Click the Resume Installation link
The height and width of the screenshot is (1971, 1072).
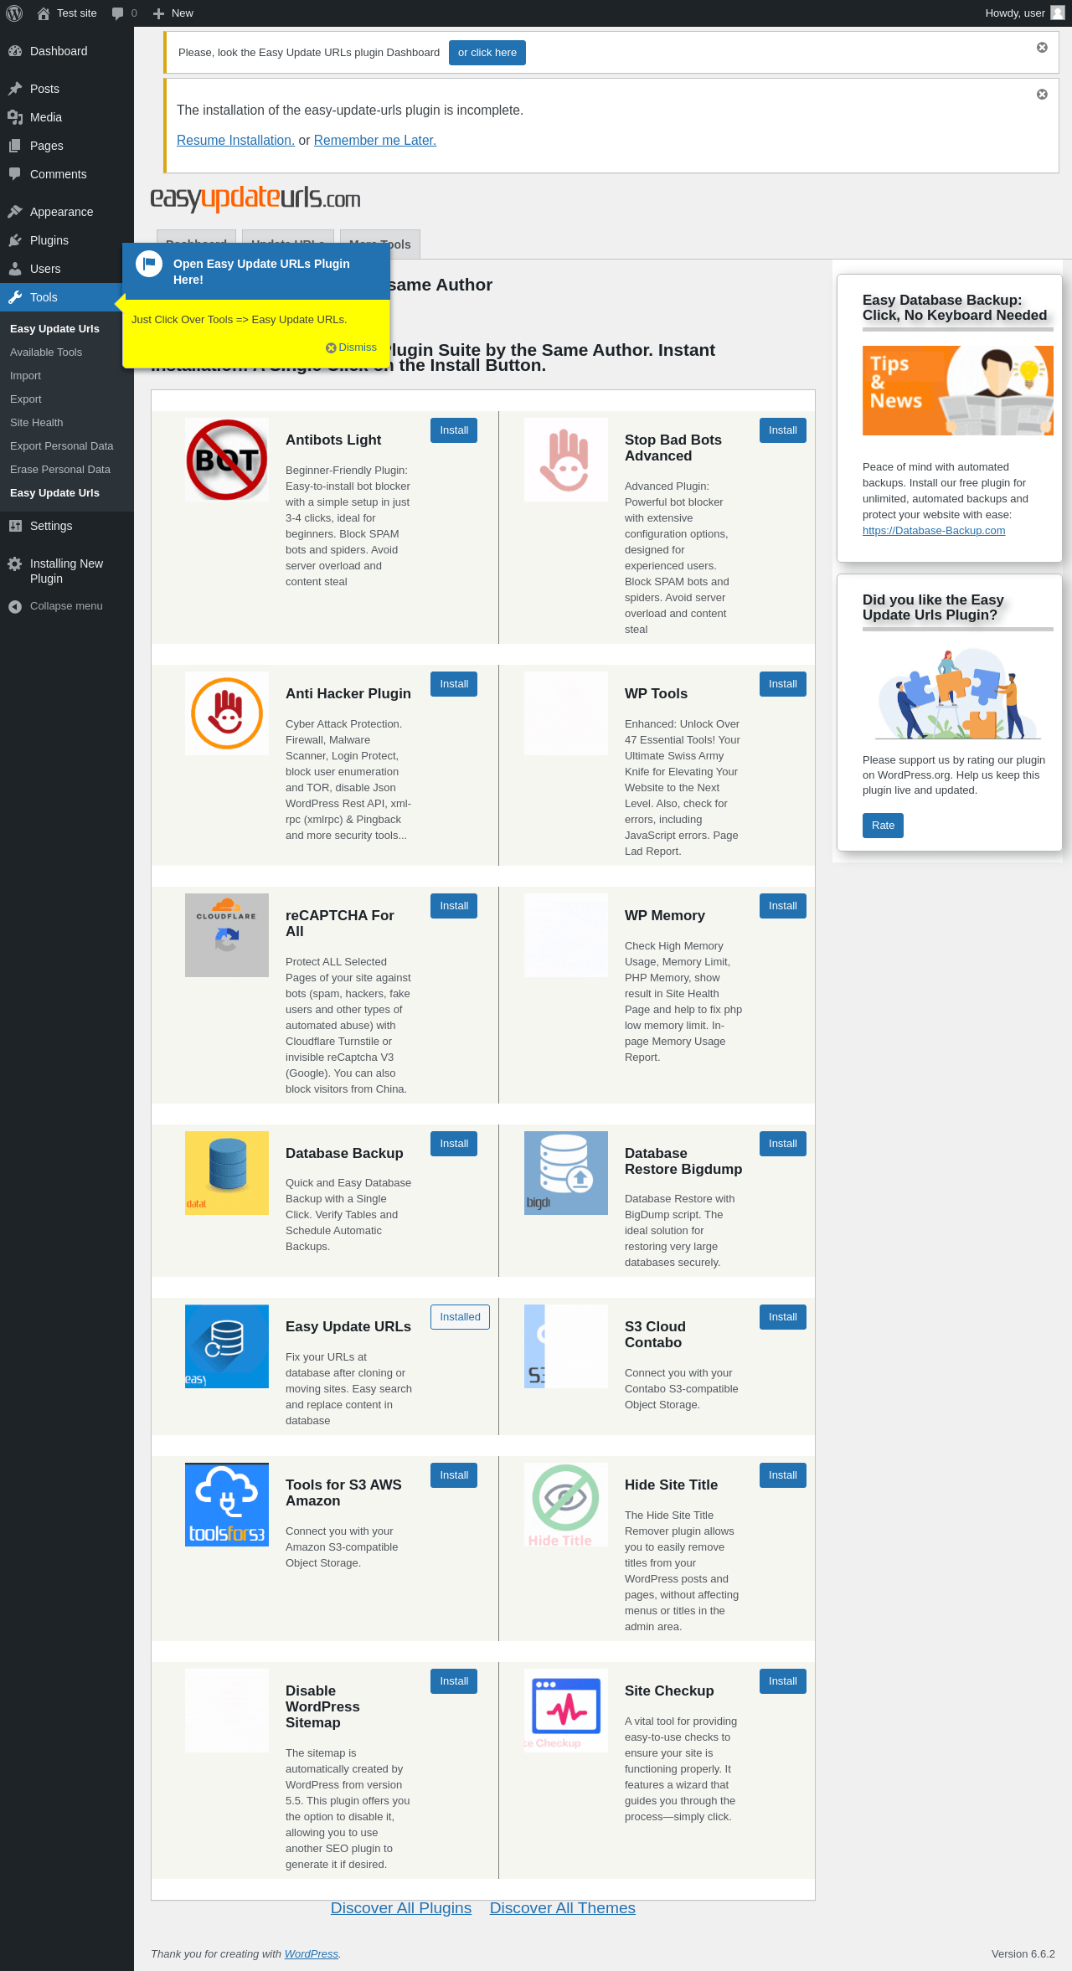click(x=235, y=141)
